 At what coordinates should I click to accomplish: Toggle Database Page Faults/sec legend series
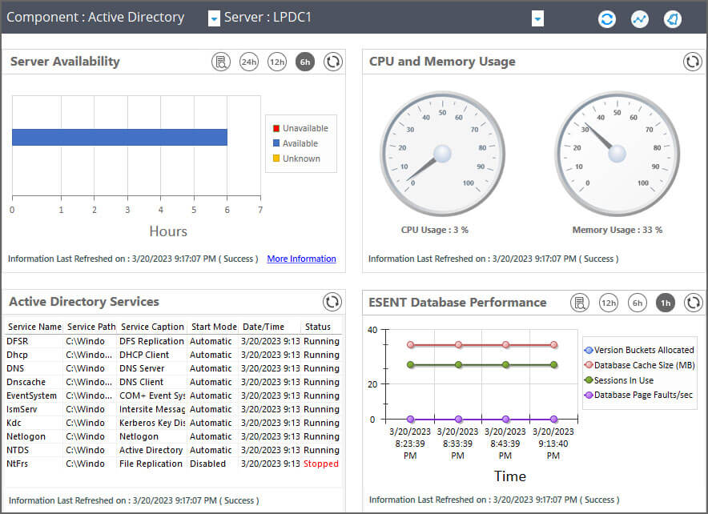pyautogui.click(x=638, y=395)
